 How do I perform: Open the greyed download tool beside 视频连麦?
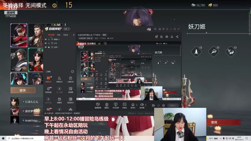click(59, 90)
